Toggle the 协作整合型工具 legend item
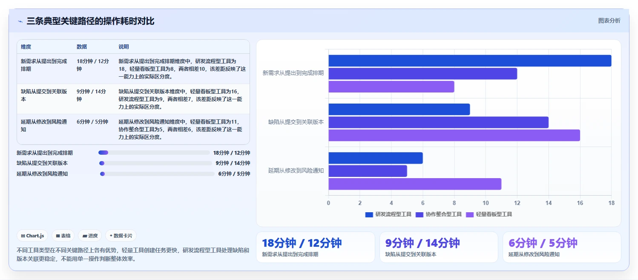This screenshot has height=280, width=638. (439, 214)
